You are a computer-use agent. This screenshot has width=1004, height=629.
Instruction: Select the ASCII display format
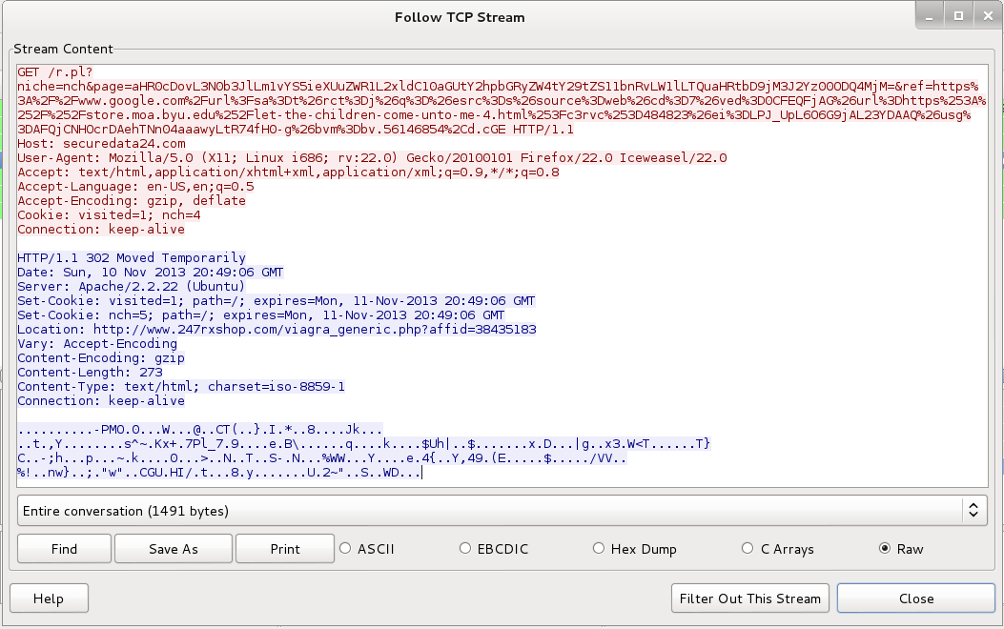click(x=347, y=549)
